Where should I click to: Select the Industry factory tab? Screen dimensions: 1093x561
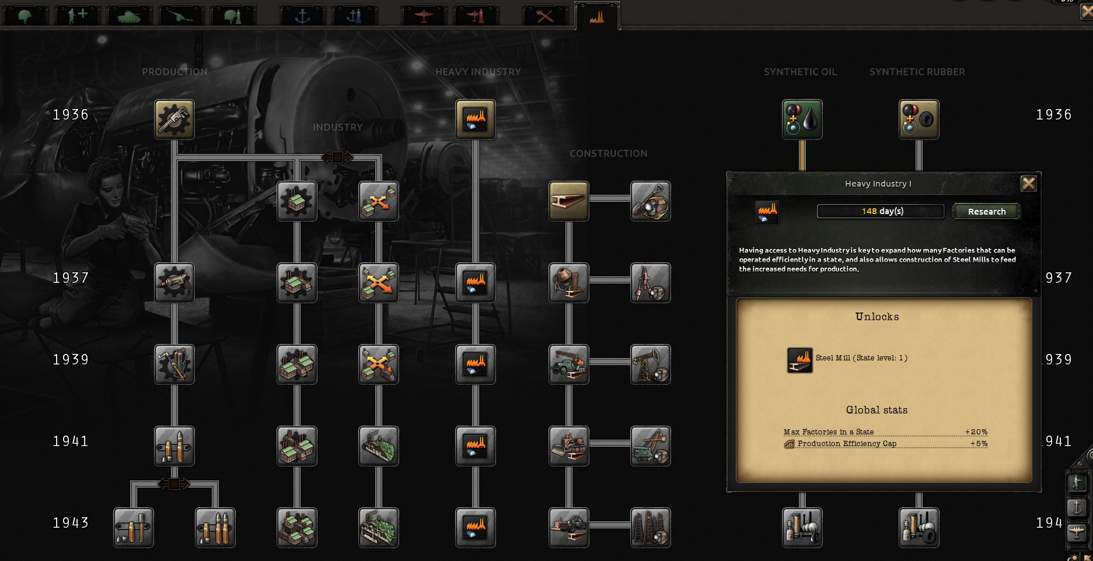(x=597, y=16)
